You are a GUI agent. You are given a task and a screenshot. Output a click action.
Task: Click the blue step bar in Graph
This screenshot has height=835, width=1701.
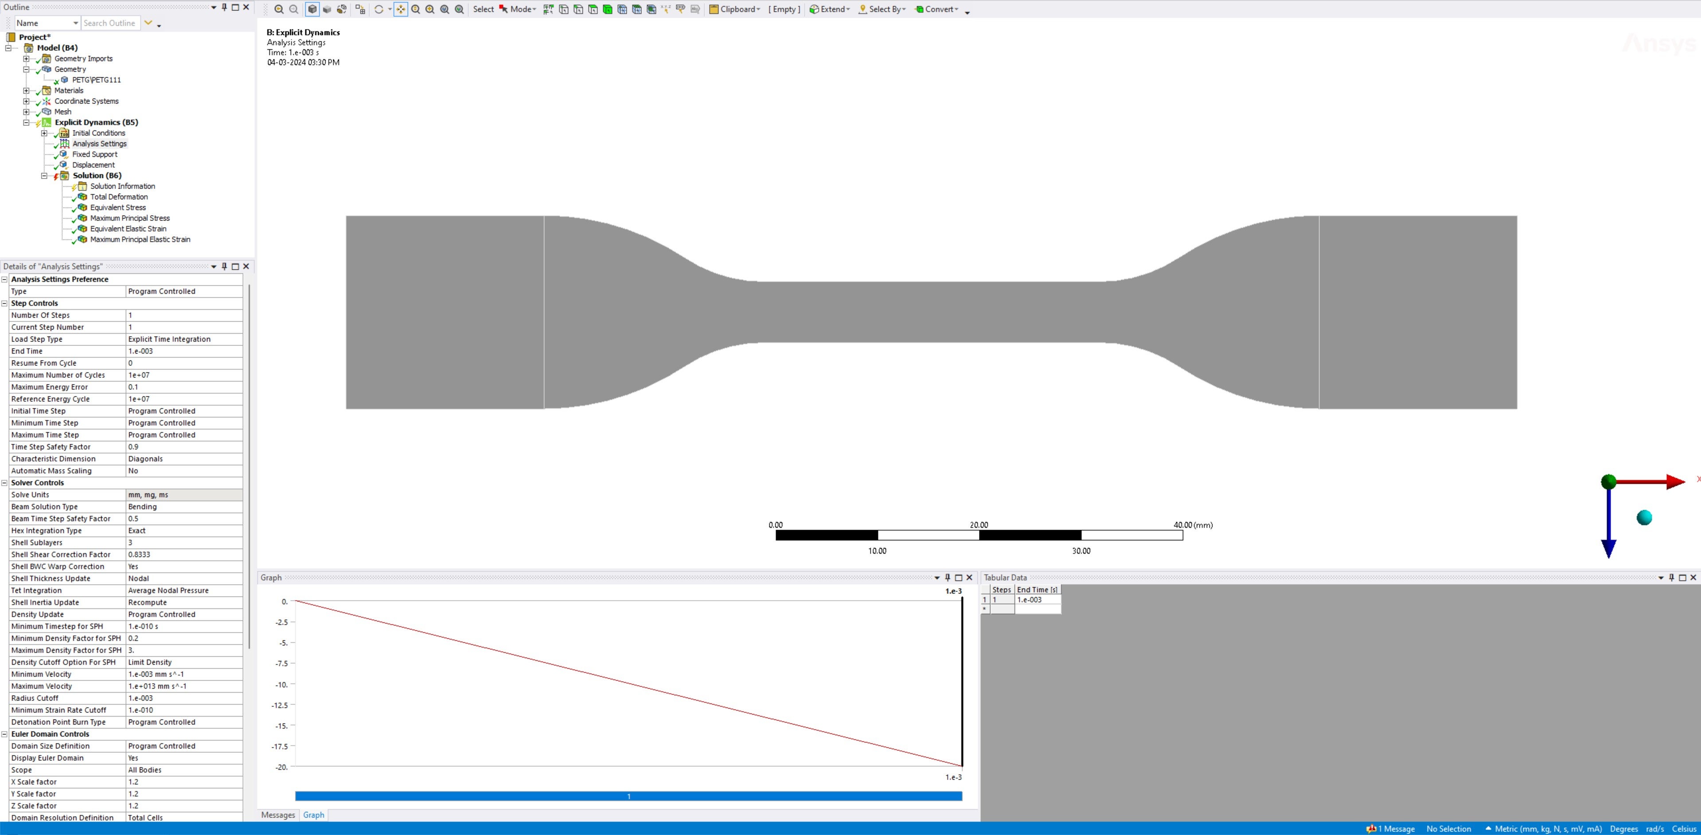pyautogui.click(x=628, y=796)
